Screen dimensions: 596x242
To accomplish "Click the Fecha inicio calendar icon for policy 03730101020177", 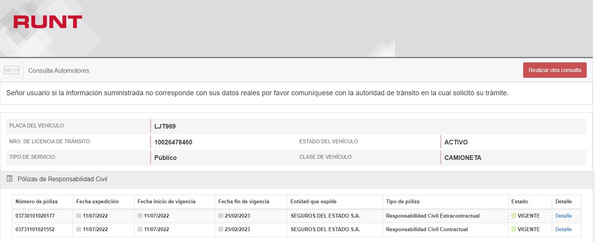I will pos(140,216).
